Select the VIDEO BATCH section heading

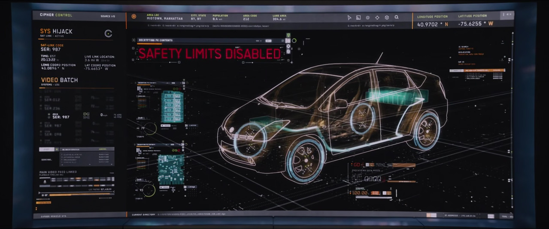(x=59, y=80)
